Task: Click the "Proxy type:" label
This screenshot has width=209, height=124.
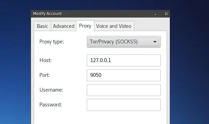Action: [x=52, y=42]
